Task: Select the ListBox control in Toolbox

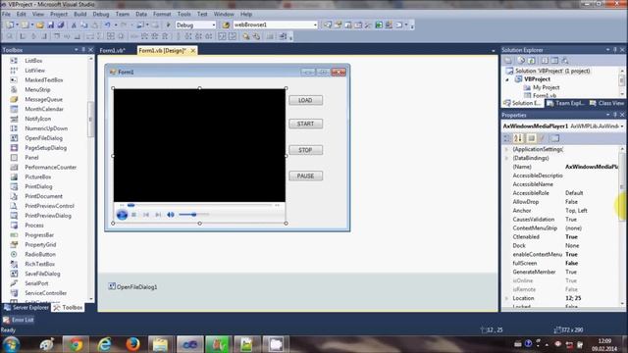Action: coord(33,61)
